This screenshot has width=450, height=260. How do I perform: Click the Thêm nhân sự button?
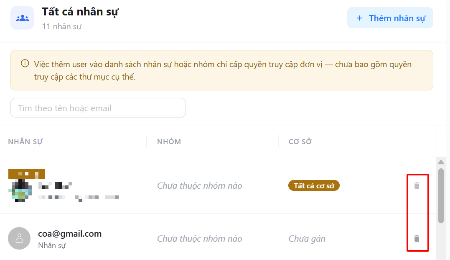[x=390, y=18]
